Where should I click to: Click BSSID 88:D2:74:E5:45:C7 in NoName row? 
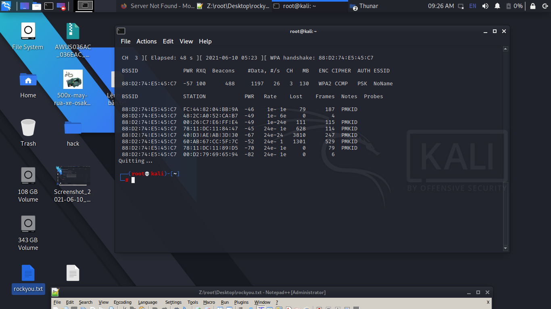click(x=149, y=84)
